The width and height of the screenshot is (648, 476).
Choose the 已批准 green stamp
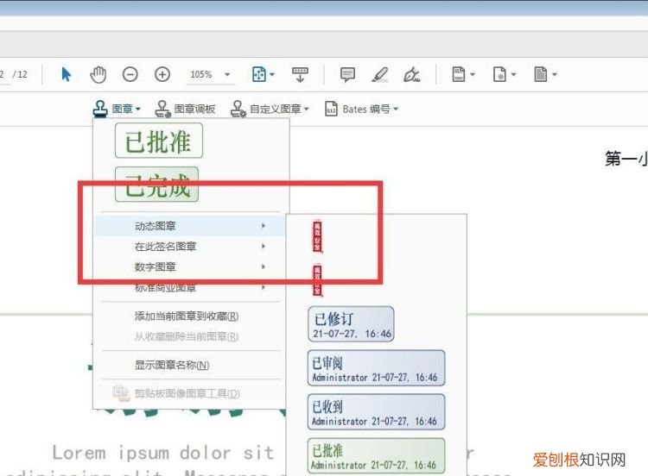[x=159, y=141]
